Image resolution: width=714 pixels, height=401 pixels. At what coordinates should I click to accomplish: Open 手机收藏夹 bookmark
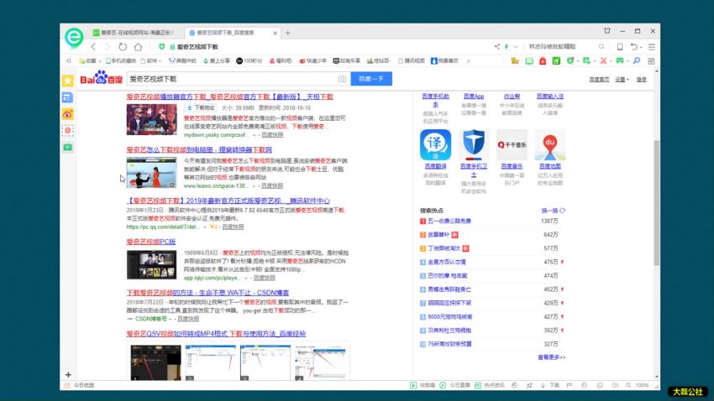point(121,60)
